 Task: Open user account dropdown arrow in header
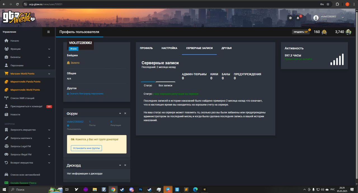tap(343, 18)
